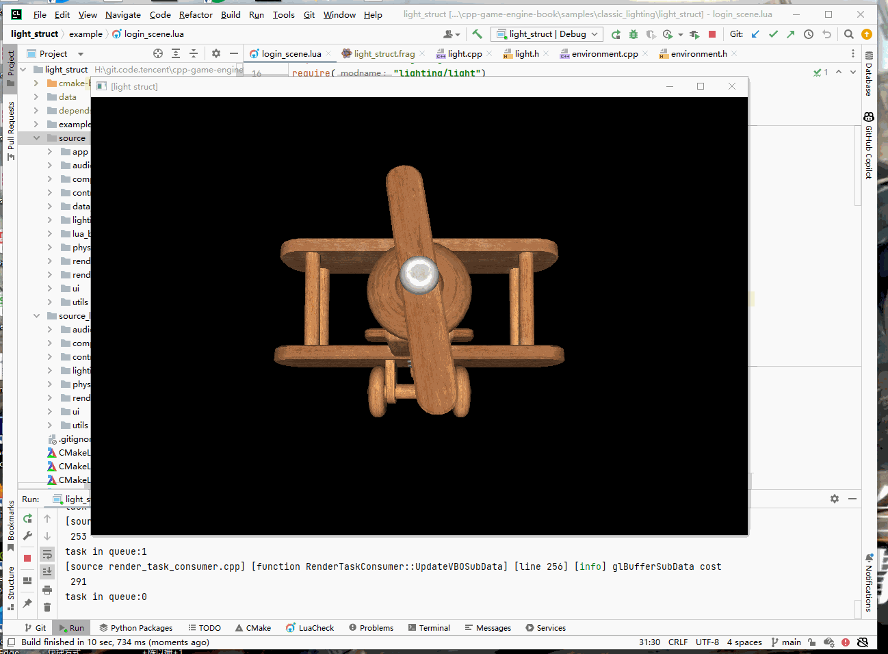888x654 pixels.
Task: Stop the running program with red square
Action: [712, 34]
